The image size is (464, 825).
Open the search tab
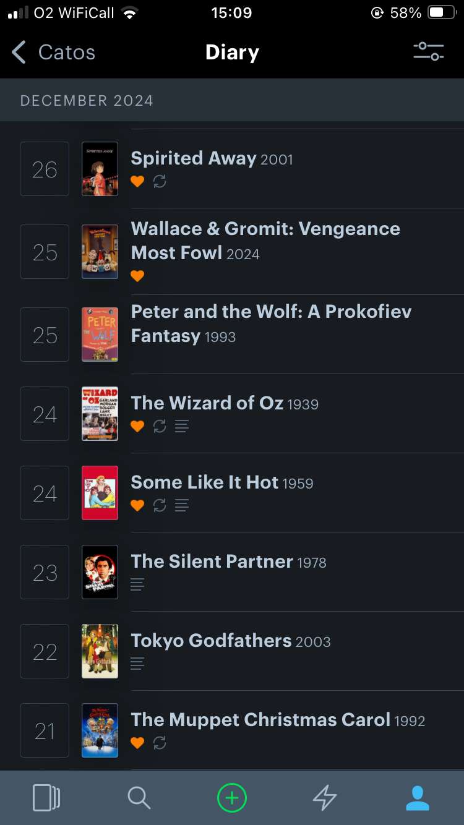pos(139,798)
